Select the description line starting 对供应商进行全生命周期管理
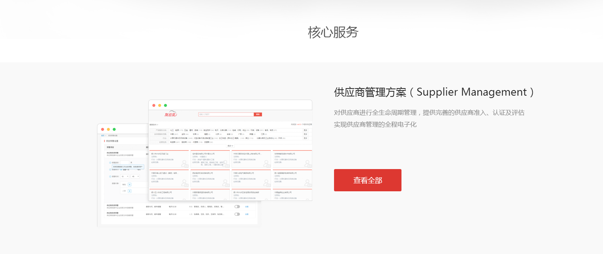 [x=429, y=112]
